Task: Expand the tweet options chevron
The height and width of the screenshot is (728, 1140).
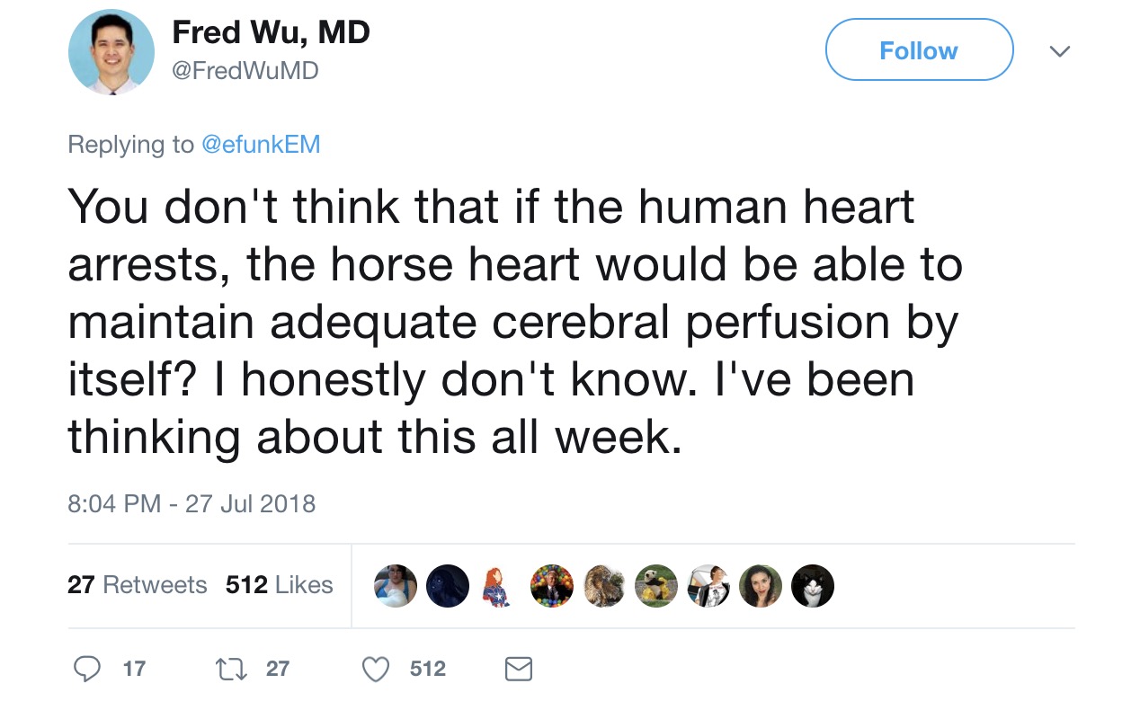Action: (1061, 51)
